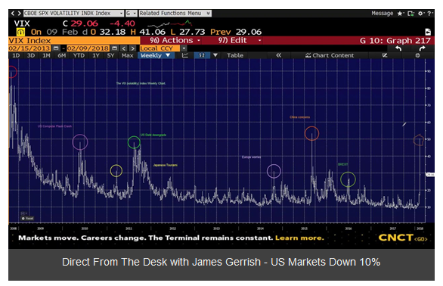The width and height of the screenshot is (443, 286).
Task: Open the currency dropdown arrow beside Local CCY
Action: pos(184,48)
